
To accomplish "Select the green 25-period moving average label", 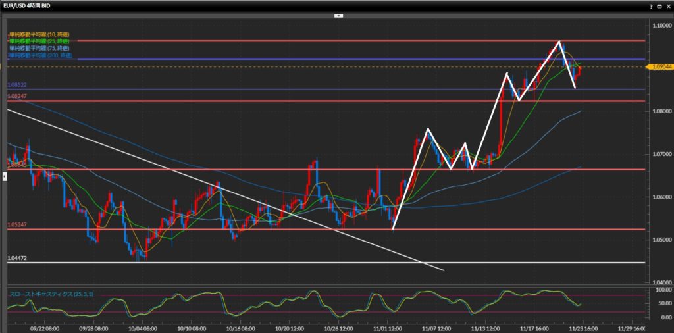I will point(38,41).
